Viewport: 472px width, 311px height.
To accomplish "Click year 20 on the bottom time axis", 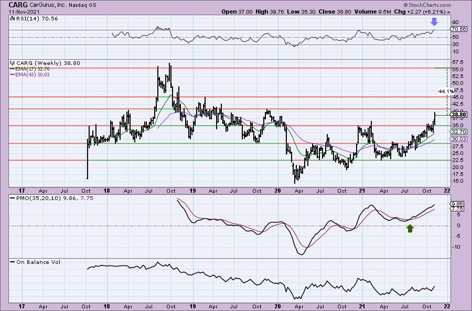I will tap(277, 306).
